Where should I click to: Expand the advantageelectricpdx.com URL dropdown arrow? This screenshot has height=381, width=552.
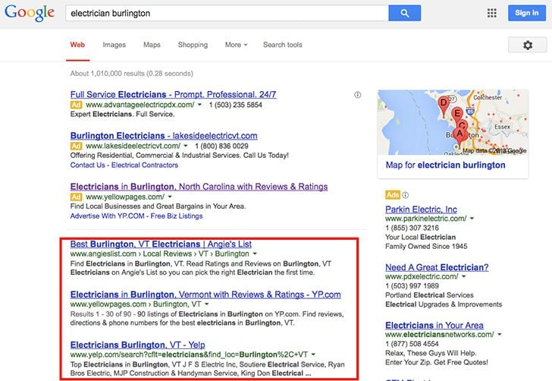[199, 105]
